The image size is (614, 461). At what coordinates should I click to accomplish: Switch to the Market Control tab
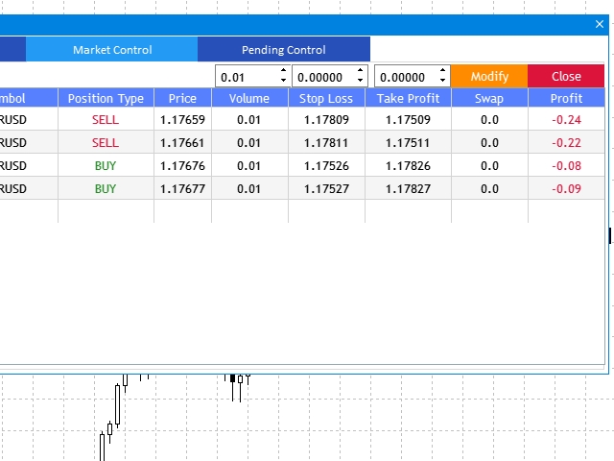[112, 49]
